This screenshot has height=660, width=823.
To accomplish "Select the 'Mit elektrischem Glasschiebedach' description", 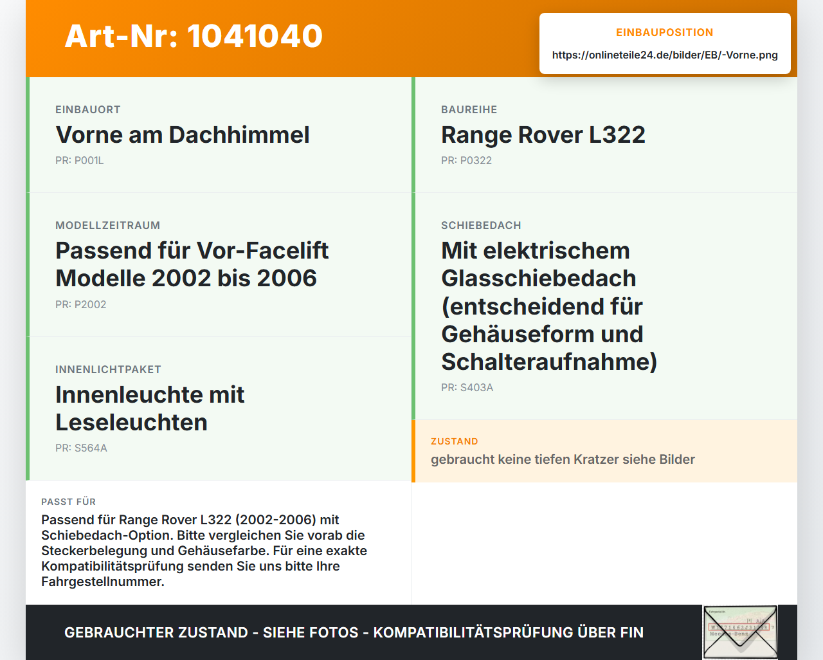I will (x=549, y=306).
